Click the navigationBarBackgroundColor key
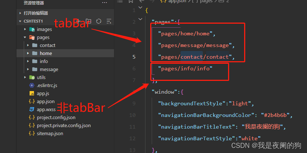The width and height of the screenshot is (307, 153). [x=206, y=115]
